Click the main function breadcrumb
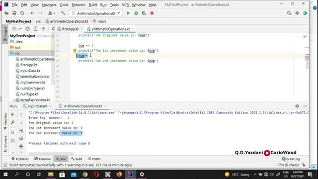The height and width of the screenshot is (179, 318). pos(99,21)
